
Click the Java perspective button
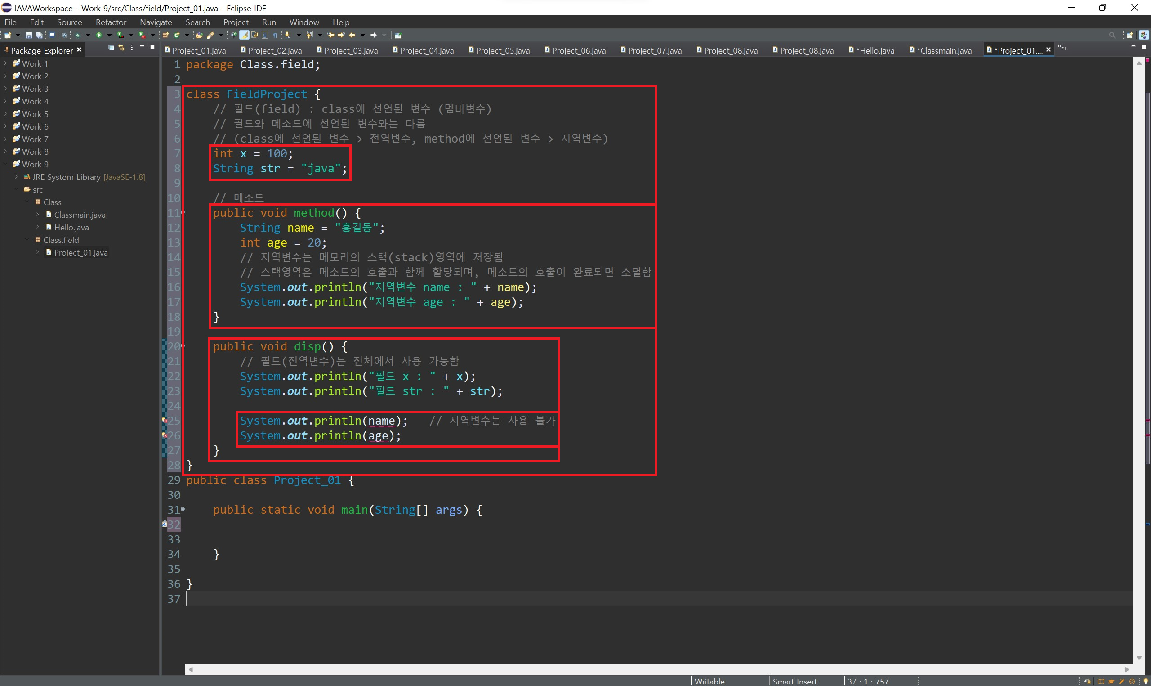click(x=1144, y=35)
